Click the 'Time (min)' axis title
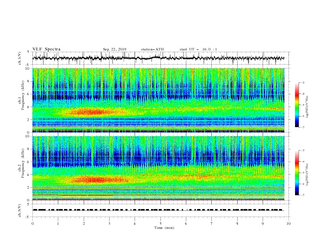325x251 pixels. coord(164,228)
